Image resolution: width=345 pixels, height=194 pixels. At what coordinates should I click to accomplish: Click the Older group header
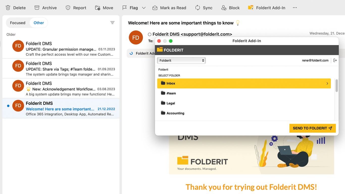[x=11, y=34]
